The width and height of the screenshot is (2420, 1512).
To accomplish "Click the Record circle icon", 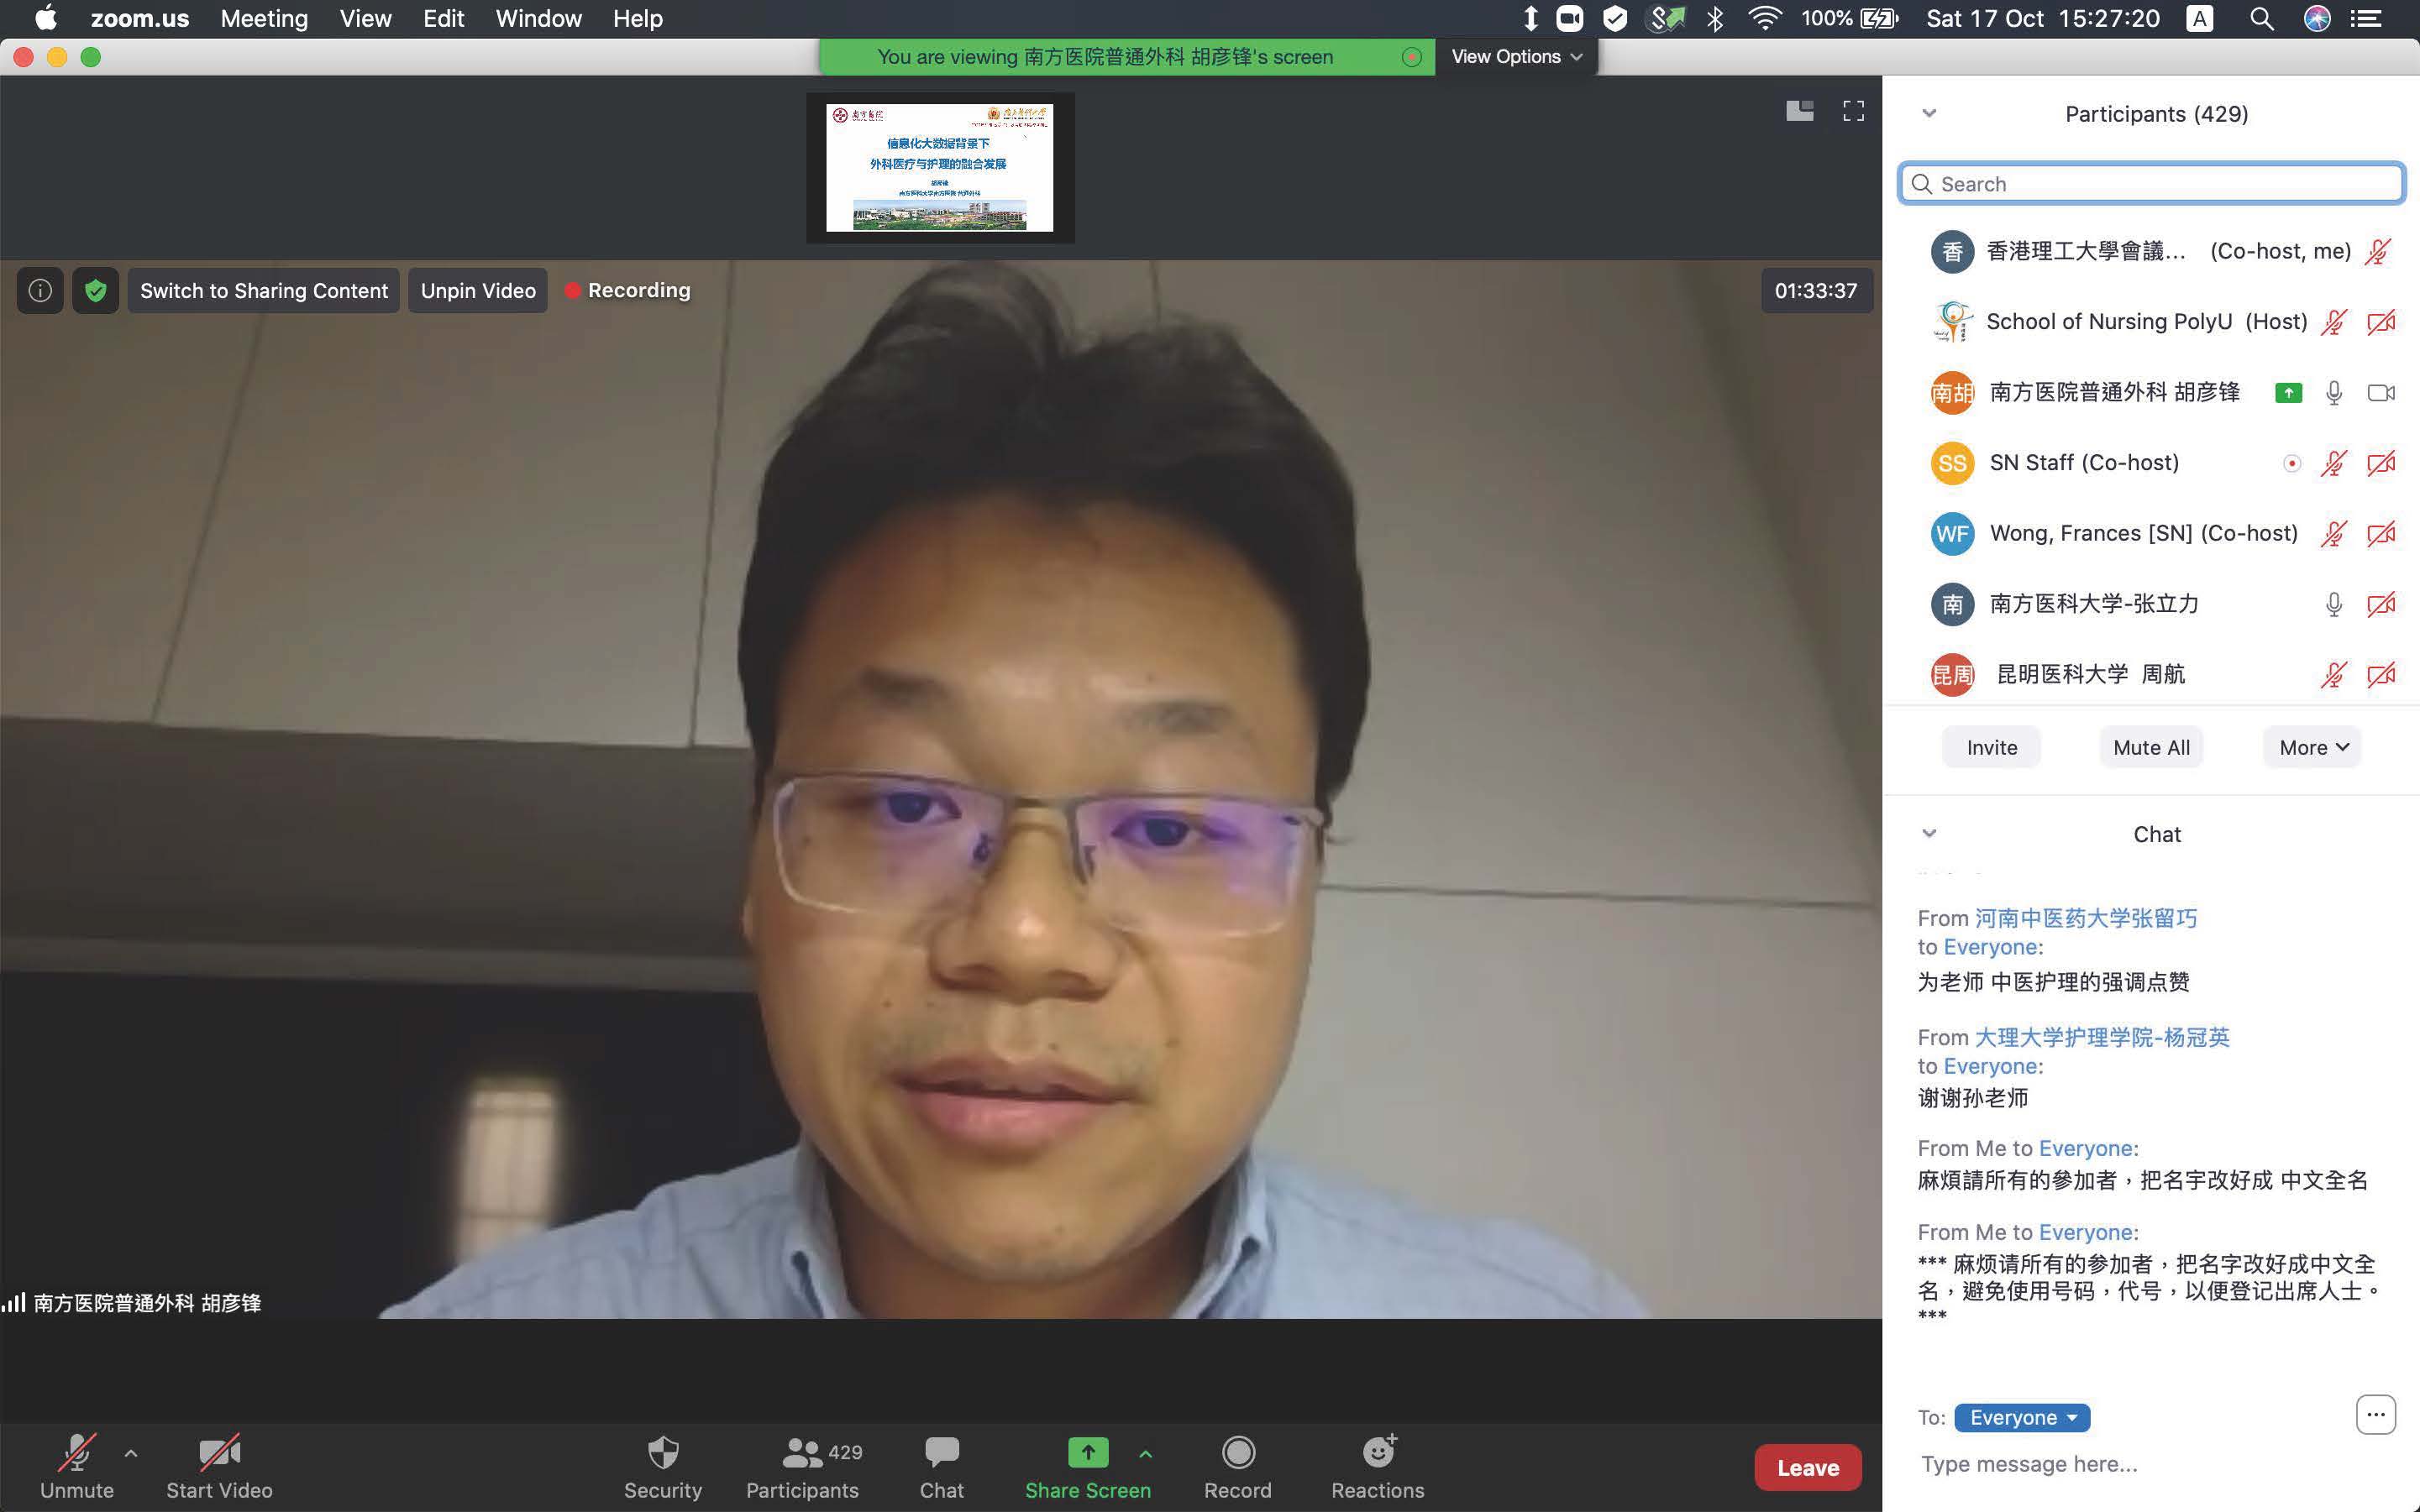I will [x=1237, y=1453].
